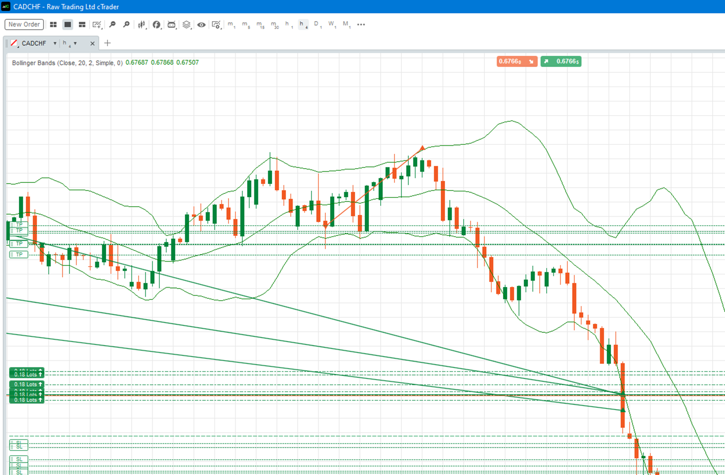This screenshot has width=725, height=475.
Task: Select the orange trend line arrowhead marker
Action: point(422,148)
